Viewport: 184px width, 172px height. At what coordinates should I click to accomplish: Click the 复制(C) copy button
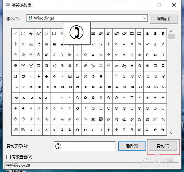163,146
